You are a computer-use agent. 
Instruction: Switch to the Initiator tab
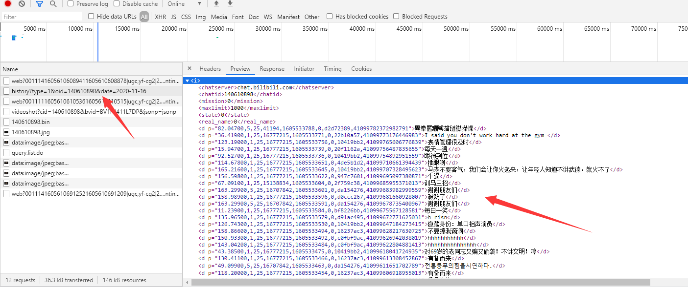(304, 69)
